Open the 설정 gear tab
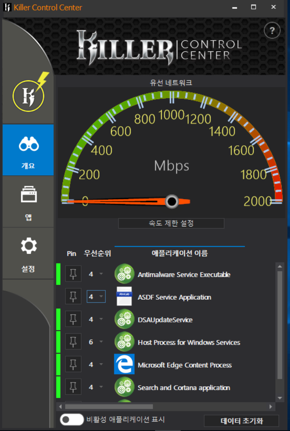 [28, 253]
